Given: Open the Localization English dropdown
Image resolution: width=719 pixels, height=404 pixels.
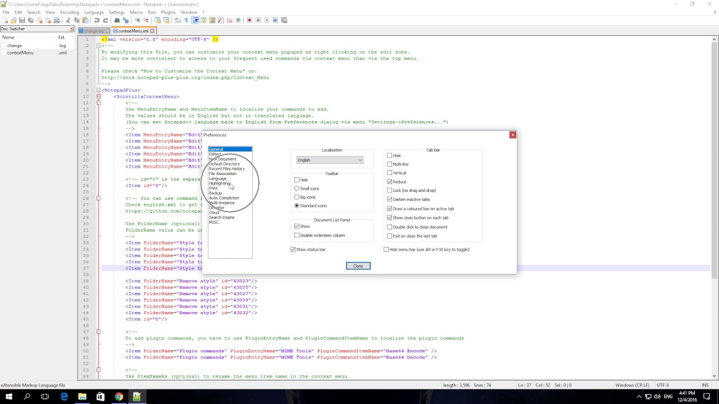Looking at the screenshot, I should click(x=330, y=160).
